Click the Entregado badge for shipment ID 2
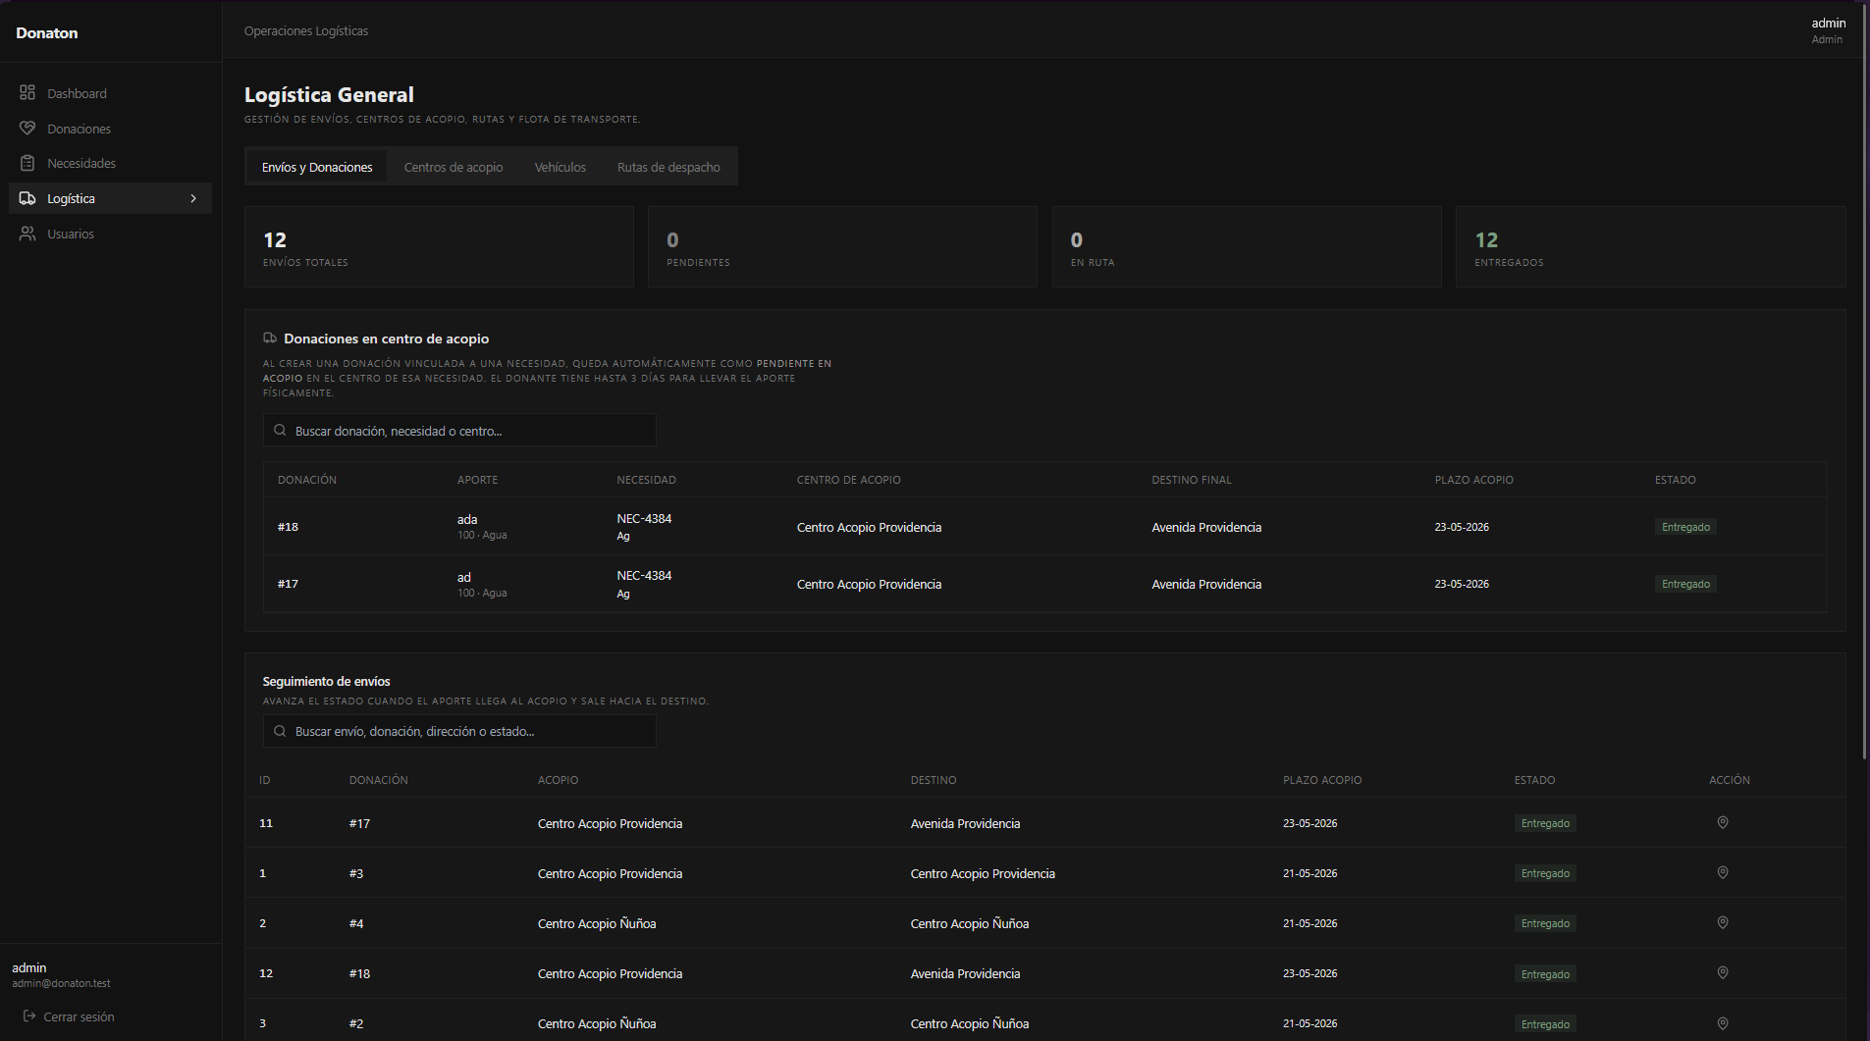This screenshot has height=1041, width=1870. pos(1545,923)
